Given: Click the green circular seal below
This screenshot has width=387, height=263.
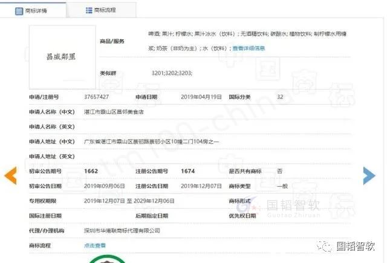Looking at the screenshot, I should pyautogui.click(x=106, y=259).
